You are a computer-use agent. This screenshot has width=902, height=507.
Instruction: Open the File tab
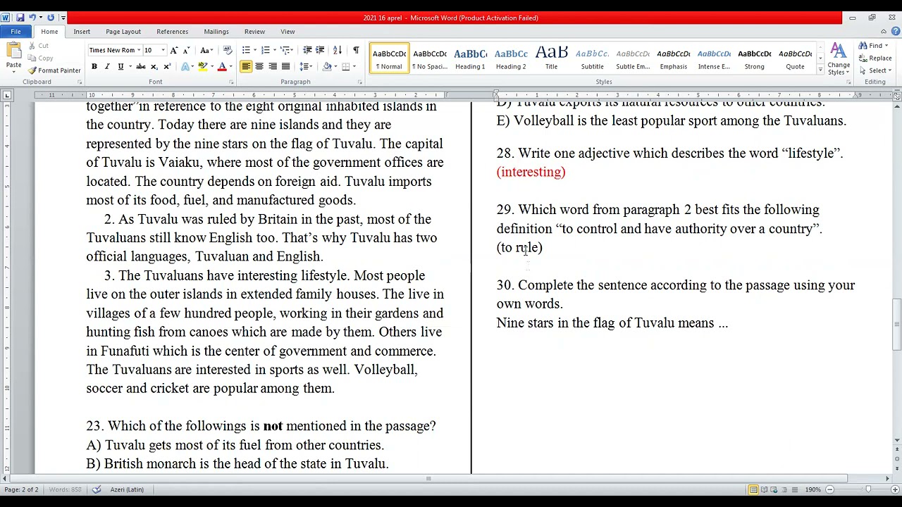[16, 32]
